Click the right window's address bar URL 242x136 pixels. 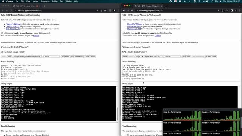coord(151,11)
